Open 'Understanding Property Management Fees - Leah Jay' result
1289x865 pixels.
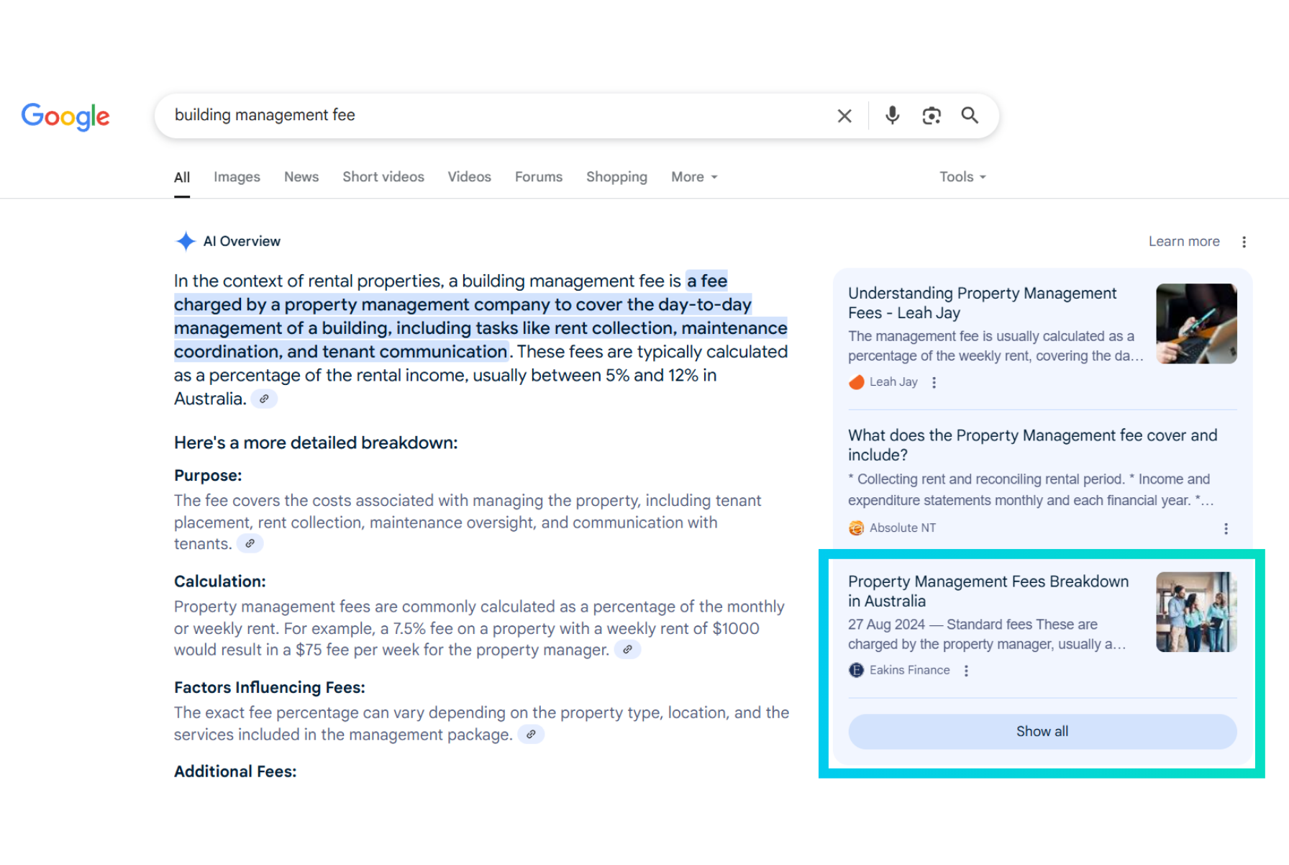point(982,303)
